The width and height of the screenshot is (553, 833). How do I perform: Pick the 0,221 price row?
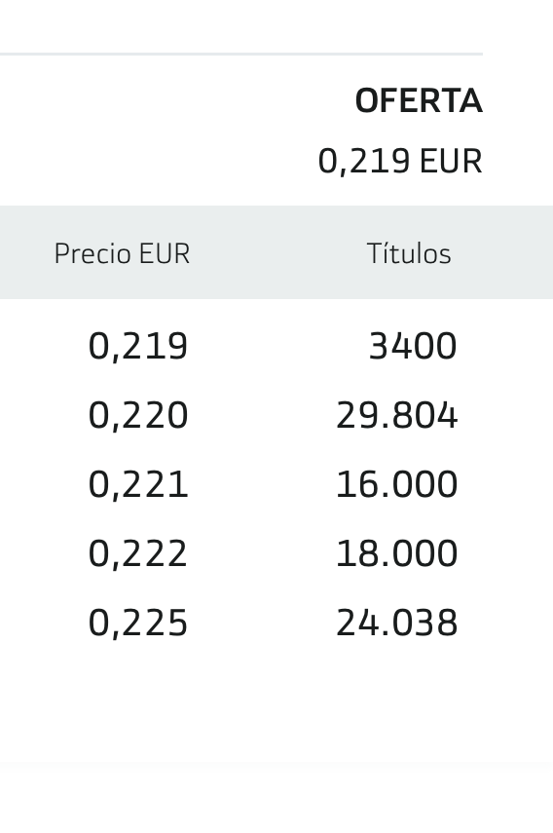pyautogui.click(x=138, y=484)
